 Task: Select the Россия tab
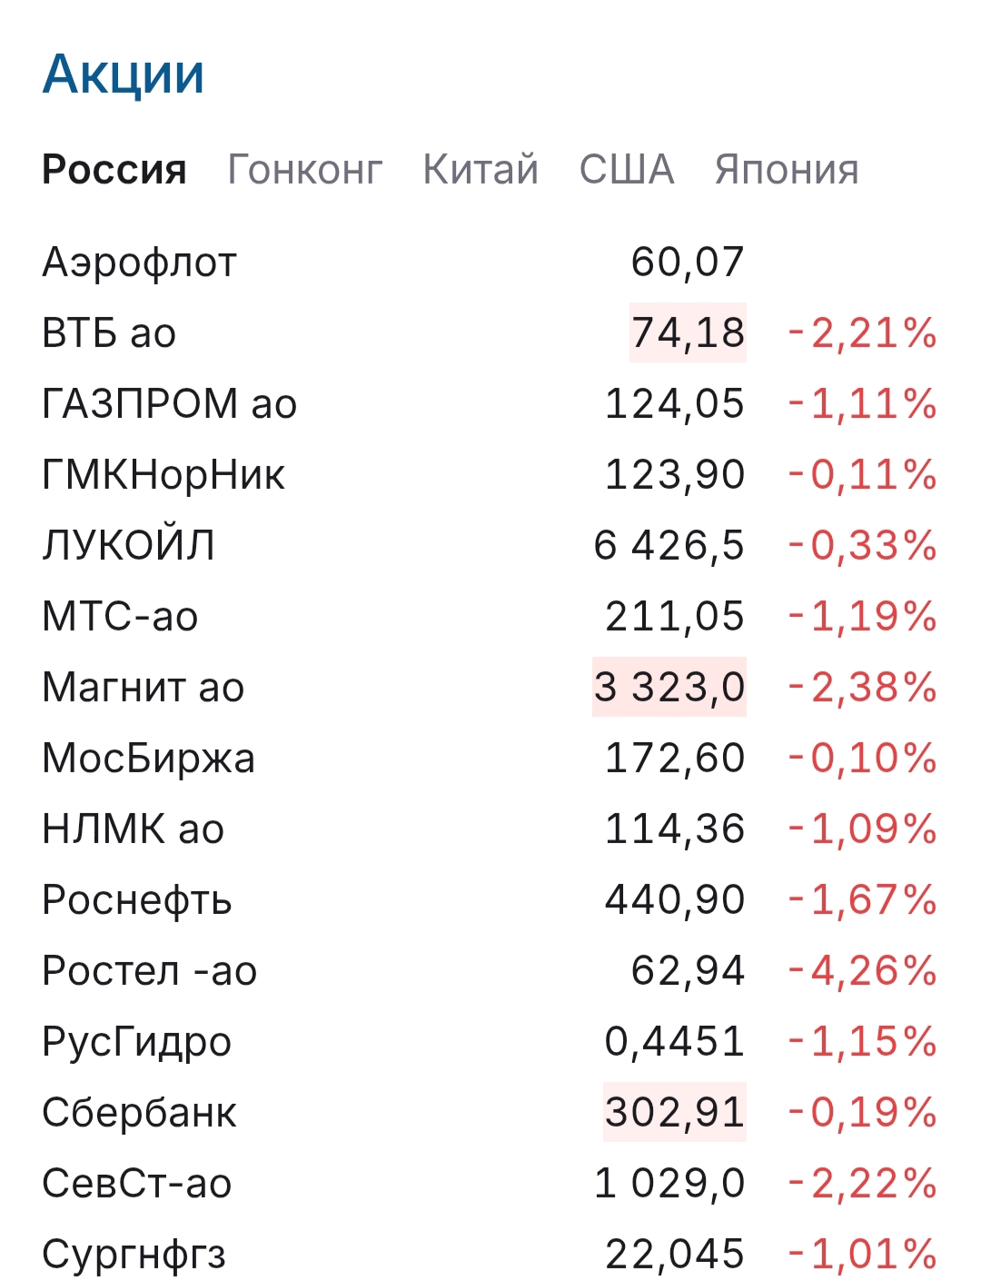[114, 170]
